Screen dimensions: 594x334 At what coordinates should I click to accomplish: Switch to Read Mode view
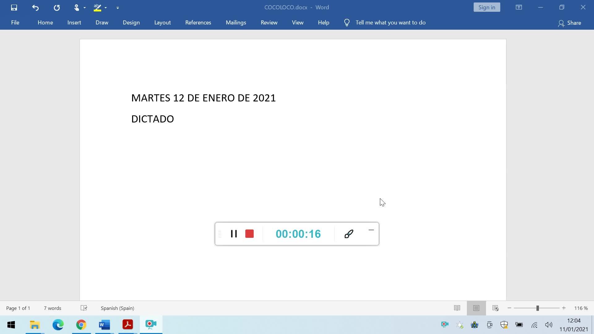[x=457, y=308]
